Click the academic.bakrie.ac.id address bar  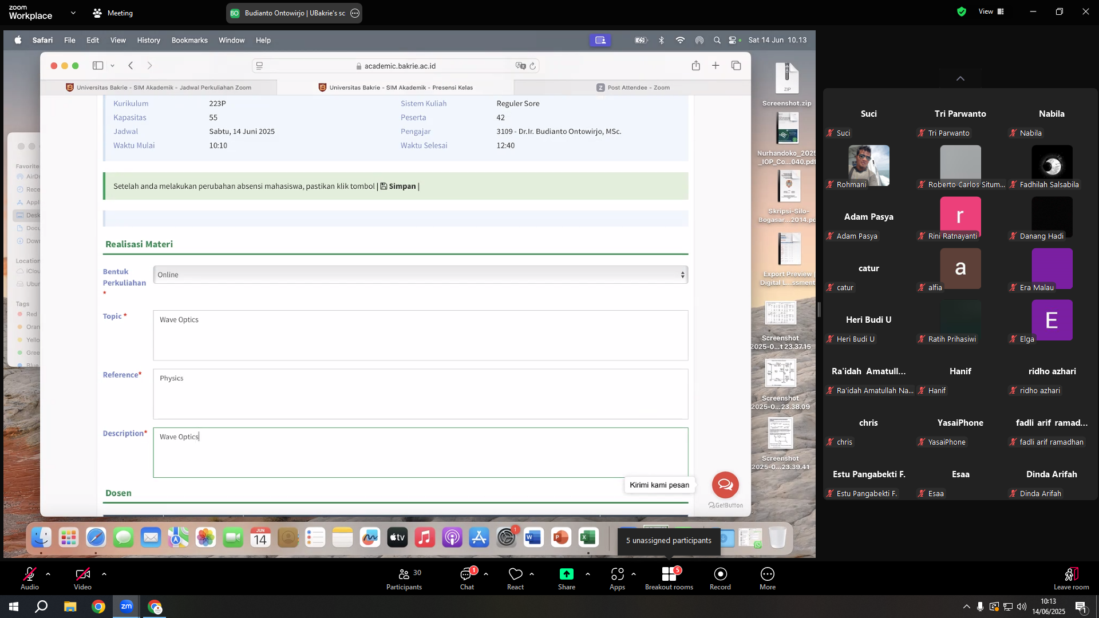coord(396,66)
